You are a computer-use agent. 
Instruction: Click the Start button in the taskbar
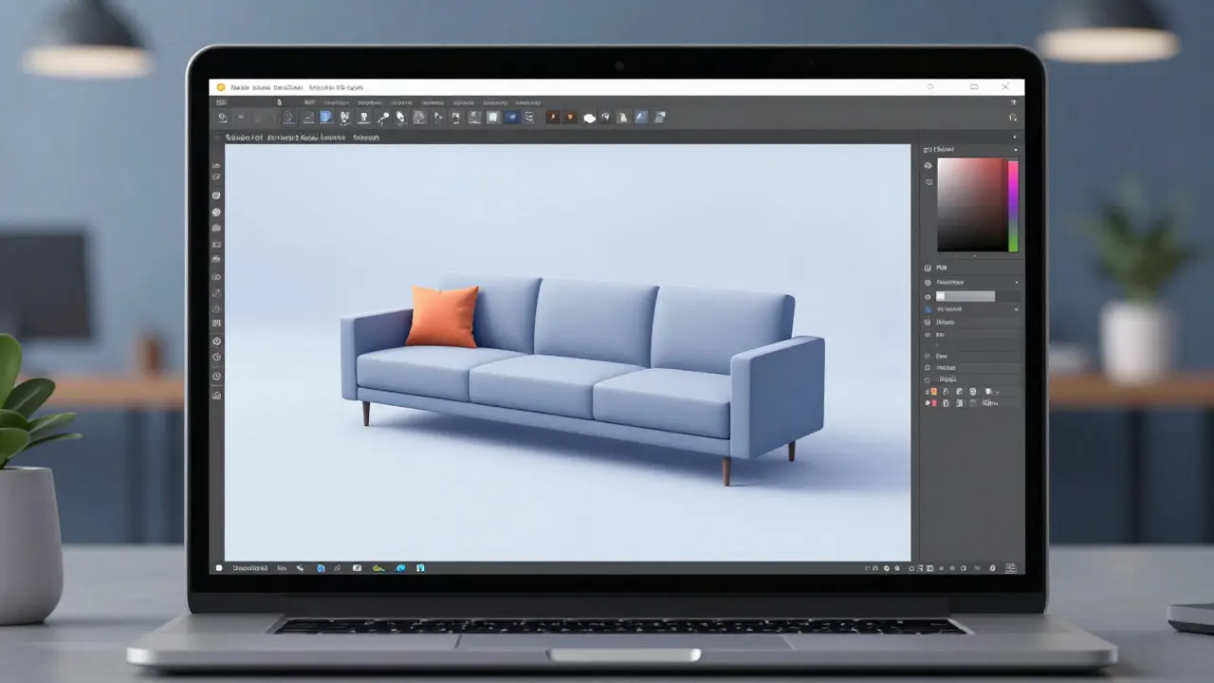[x=218, y=568]
